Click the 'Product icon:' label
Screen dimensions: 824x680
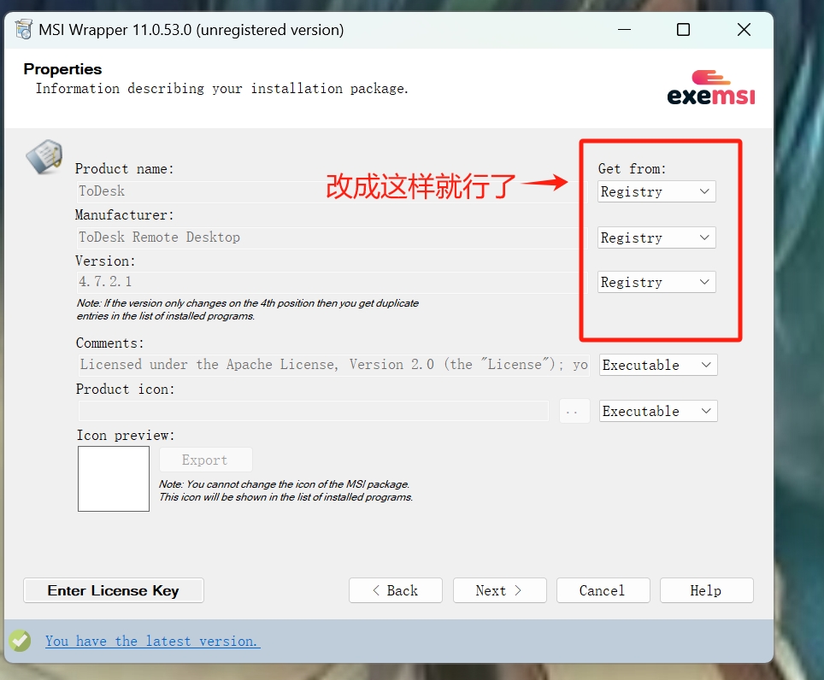tap(125, 389)
